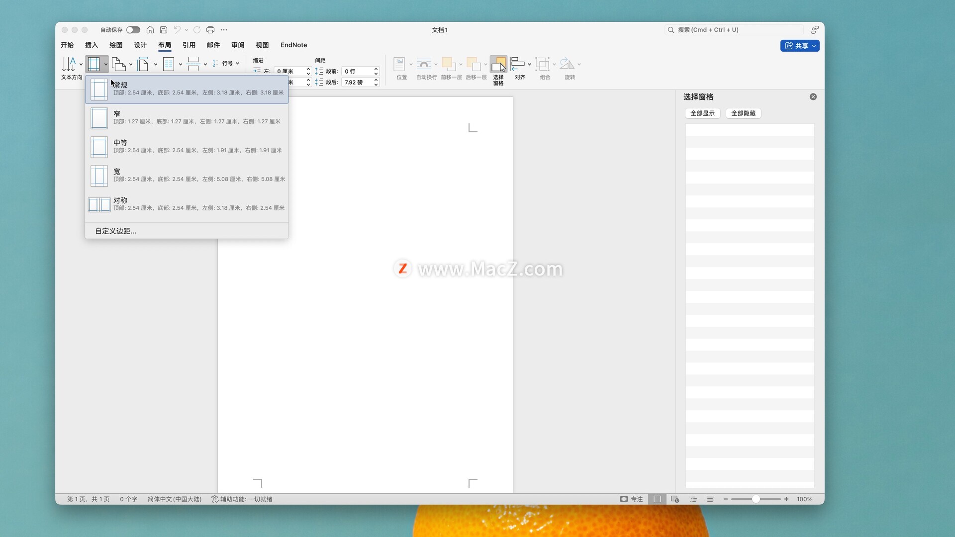
Task: Click the 对齐 align icon
Action: pos(518,64)
